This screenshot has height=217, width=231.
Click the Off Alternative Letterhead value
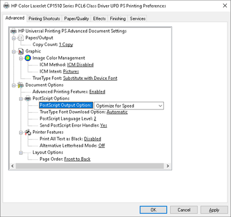click(x=102, y=146)
